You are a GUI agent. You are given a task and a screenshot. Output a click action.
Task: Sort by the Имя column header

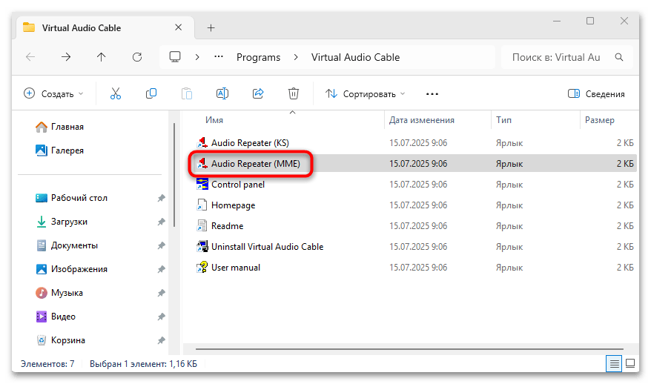click(214, 120)
